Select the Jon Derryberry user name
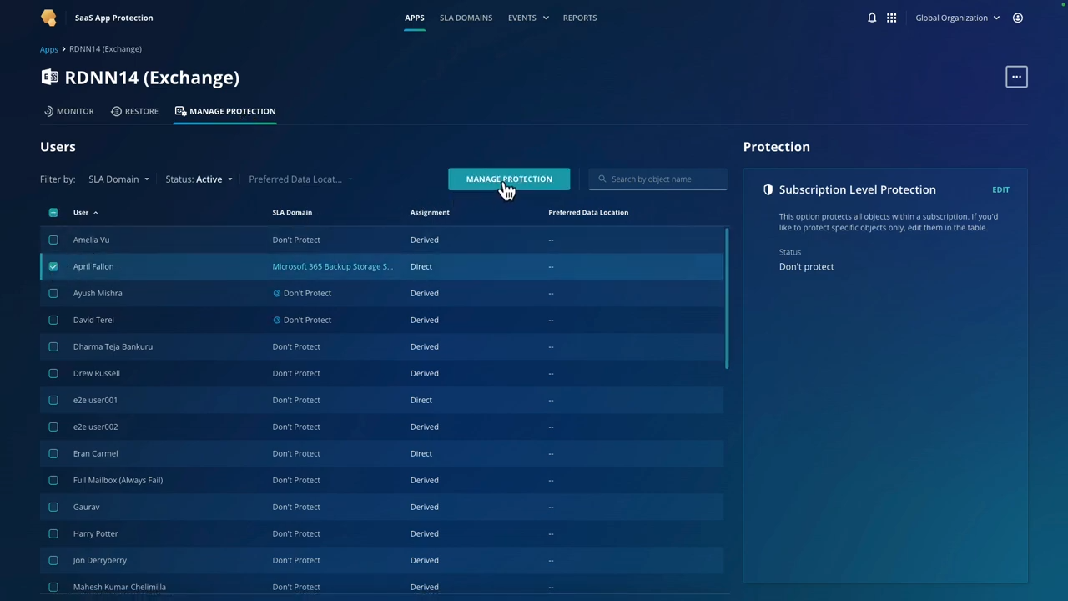The image size is (1068, 601). tap(100, 560)
